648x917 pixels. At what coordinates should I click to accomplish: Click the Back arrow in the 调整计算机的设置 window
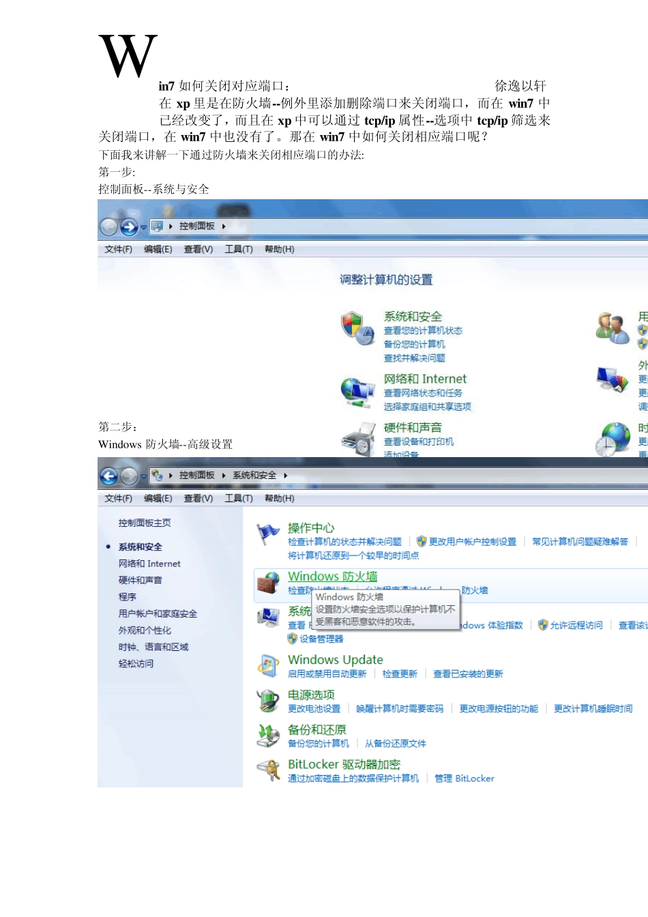109,227
